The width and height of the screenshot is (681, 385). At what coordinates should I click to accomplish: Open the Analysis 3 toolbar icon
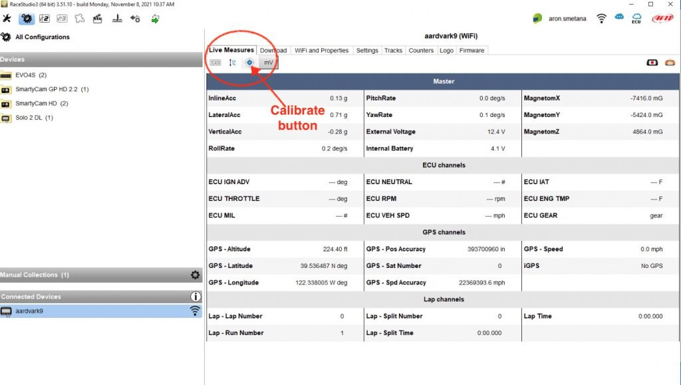[x=62, y=19]
